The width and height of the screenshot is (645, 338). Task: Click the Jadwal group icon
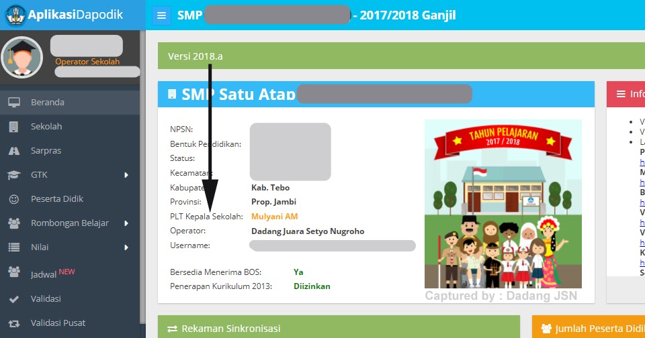(14, 272)
